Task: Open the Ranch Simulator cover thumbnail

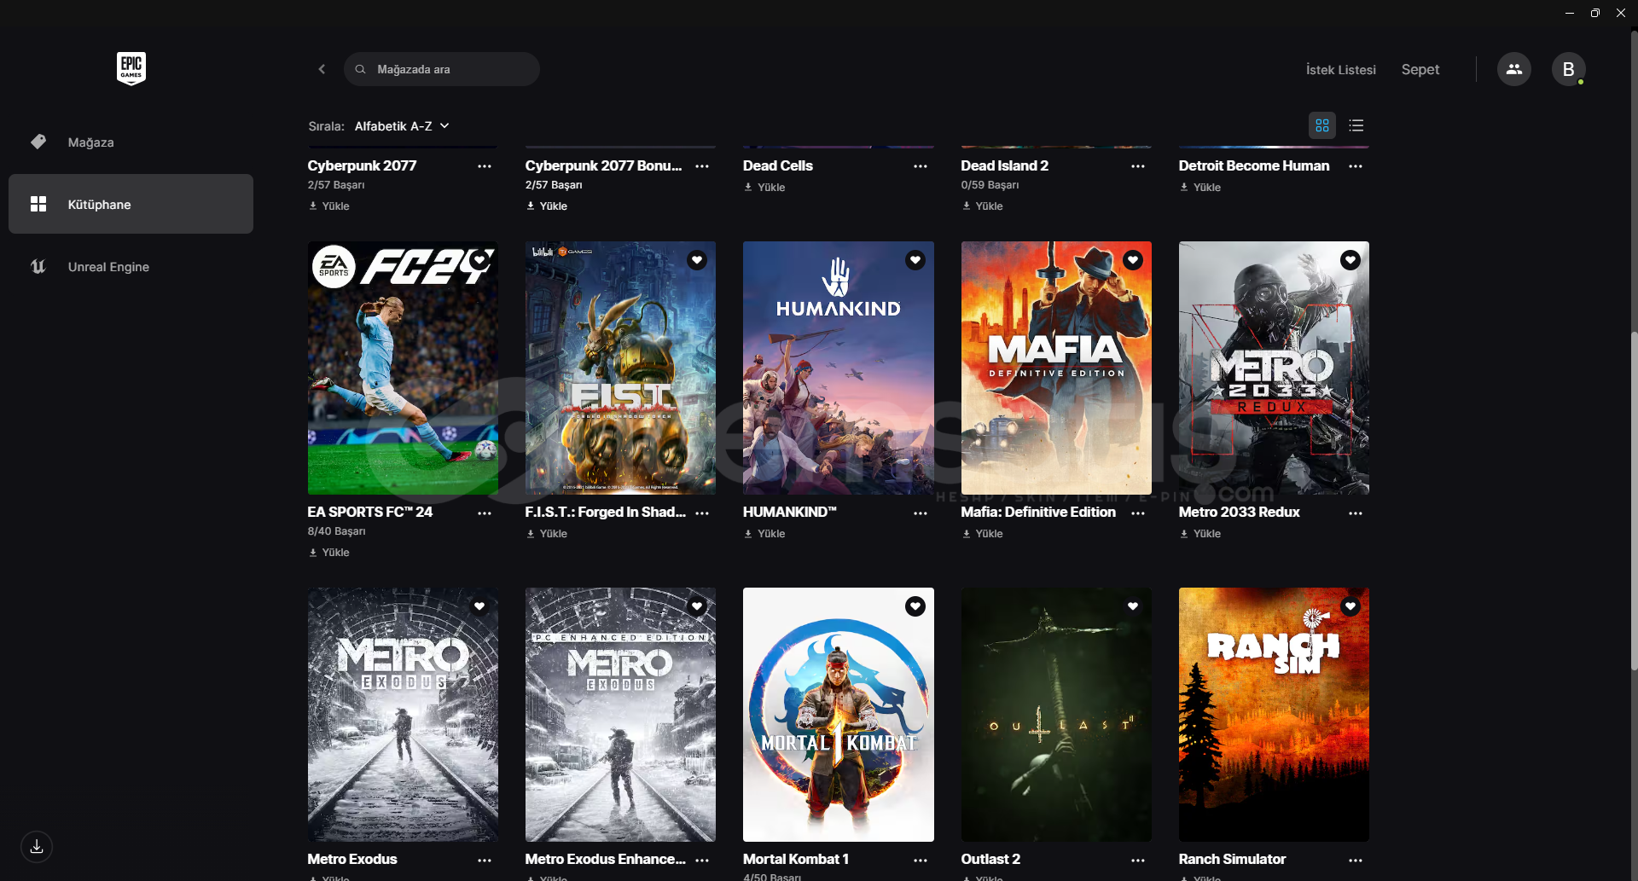Action: point(1274,715)
